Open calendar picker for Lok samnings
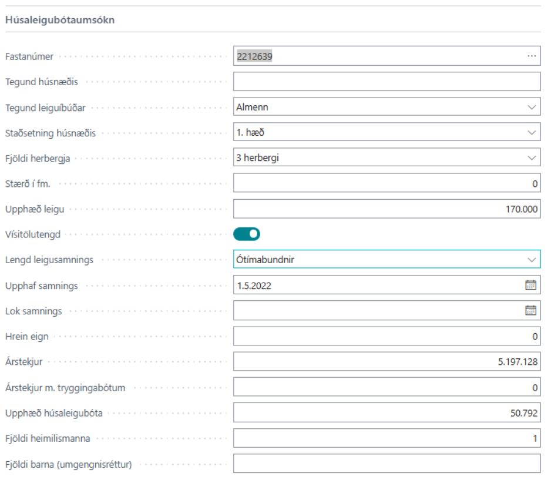 (530, 311)
